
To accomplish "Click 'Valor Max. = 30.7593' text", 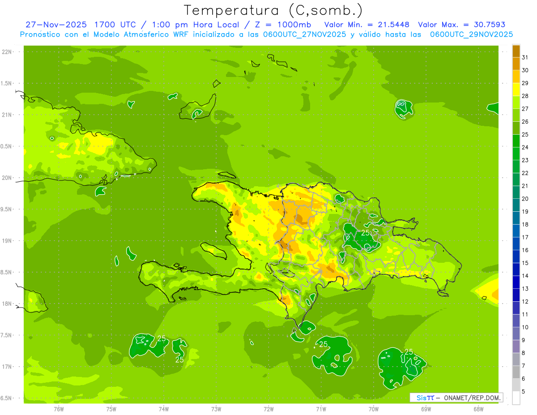I will point(462,25).
